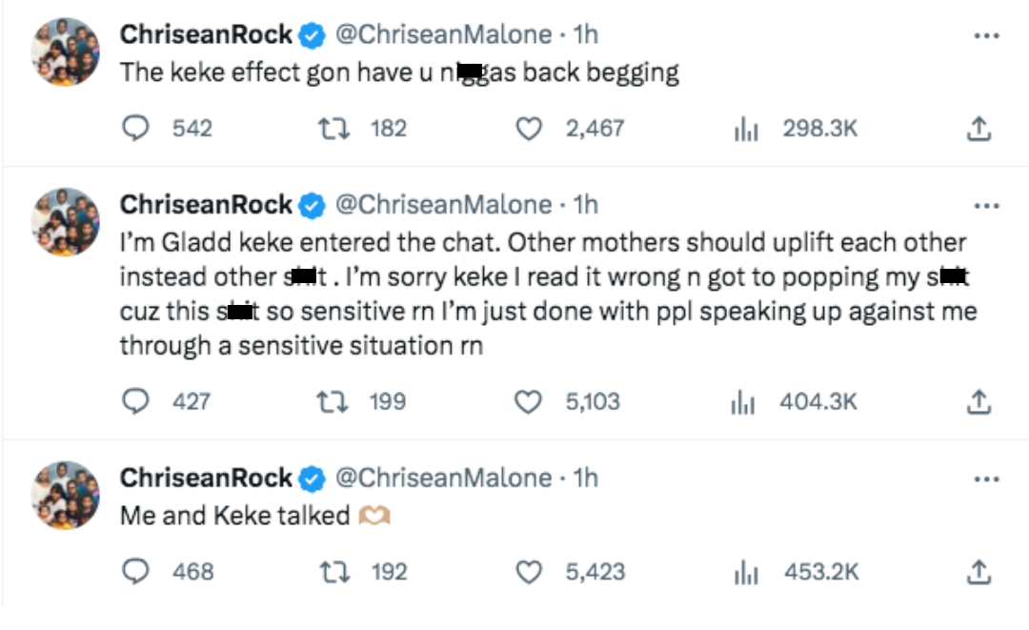This screenshot has width=1029, height=630.
Task: Click the profile avatar on the second tweet
Action: (66, 221)
